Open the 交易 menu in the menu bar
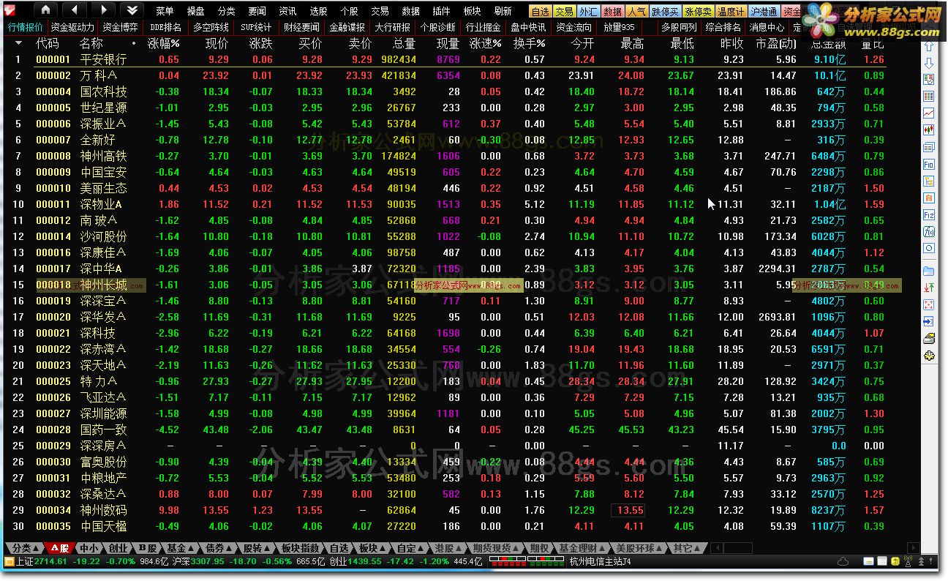948x581 pixels. coord(380,11)
